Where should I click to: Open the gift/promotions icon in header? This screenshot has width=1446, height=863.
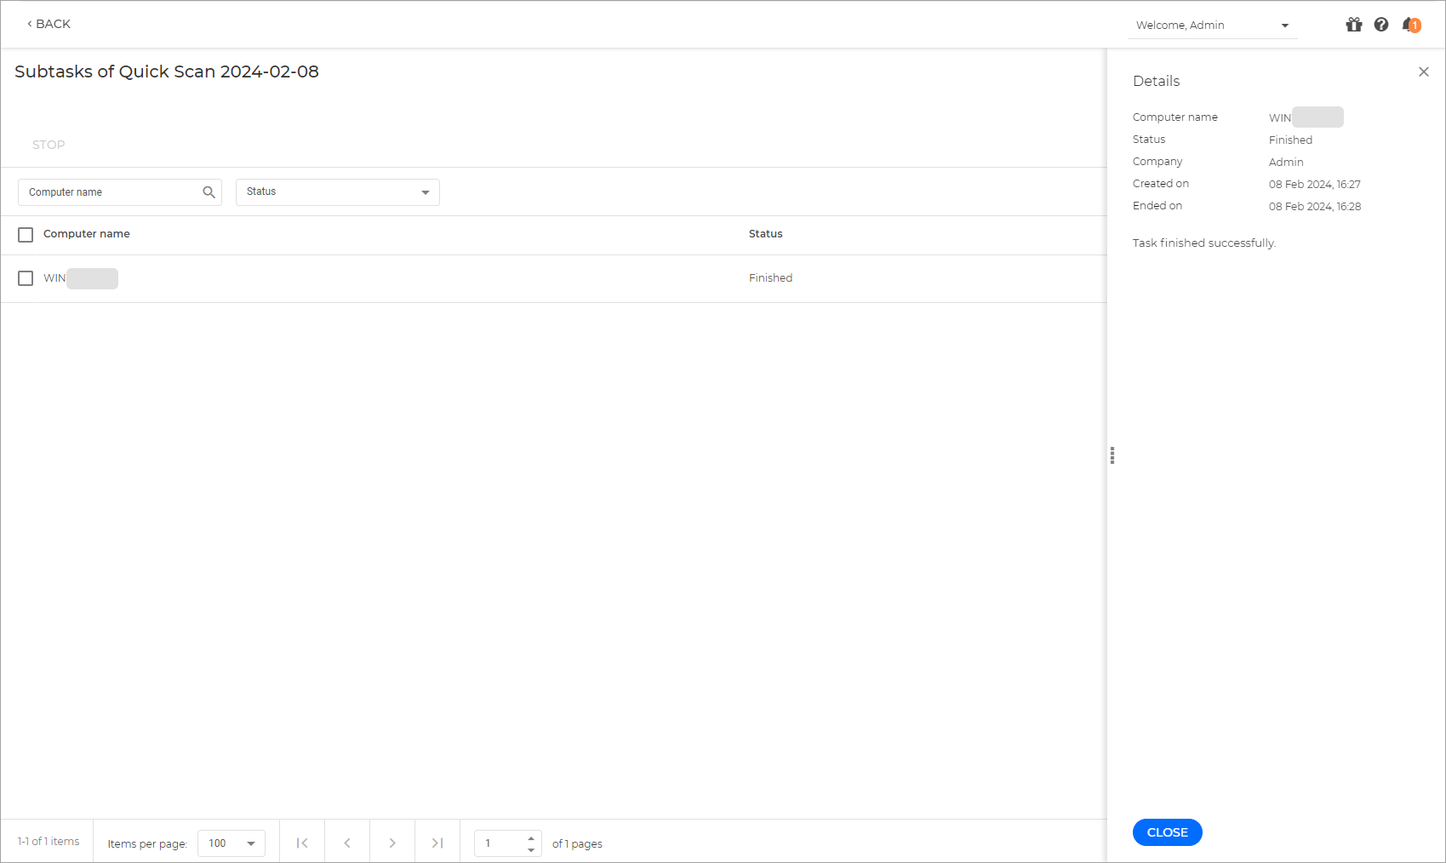pyautogui.click(x=1353, y=25)
